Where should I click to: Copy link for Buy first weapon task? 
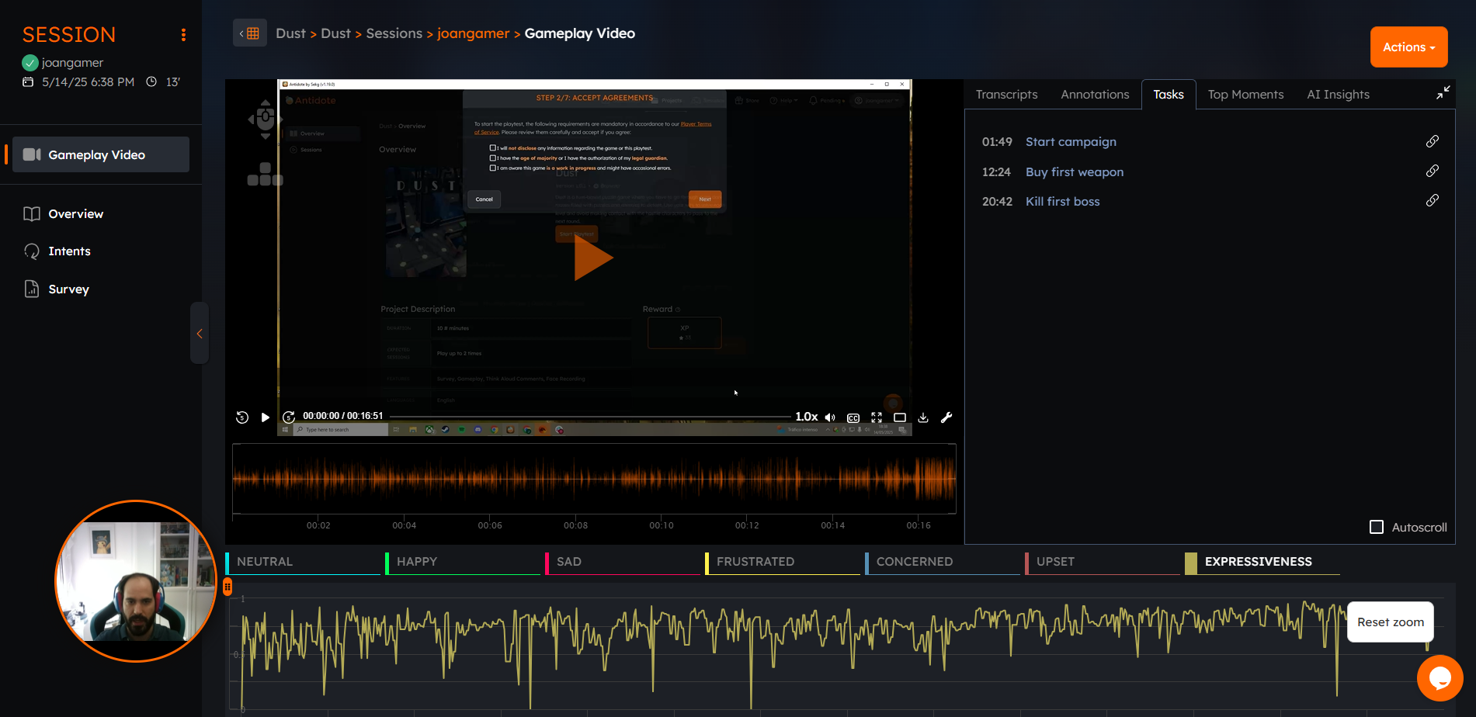[1433, 171]
